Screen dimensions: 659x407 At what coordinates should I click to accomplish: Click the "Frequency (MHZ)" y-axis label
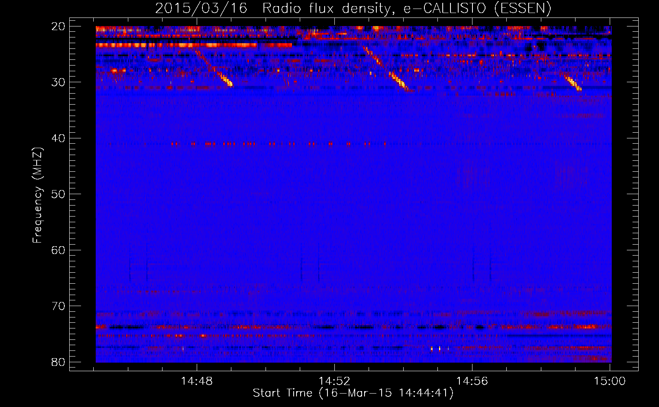click(x=37, y=195)
